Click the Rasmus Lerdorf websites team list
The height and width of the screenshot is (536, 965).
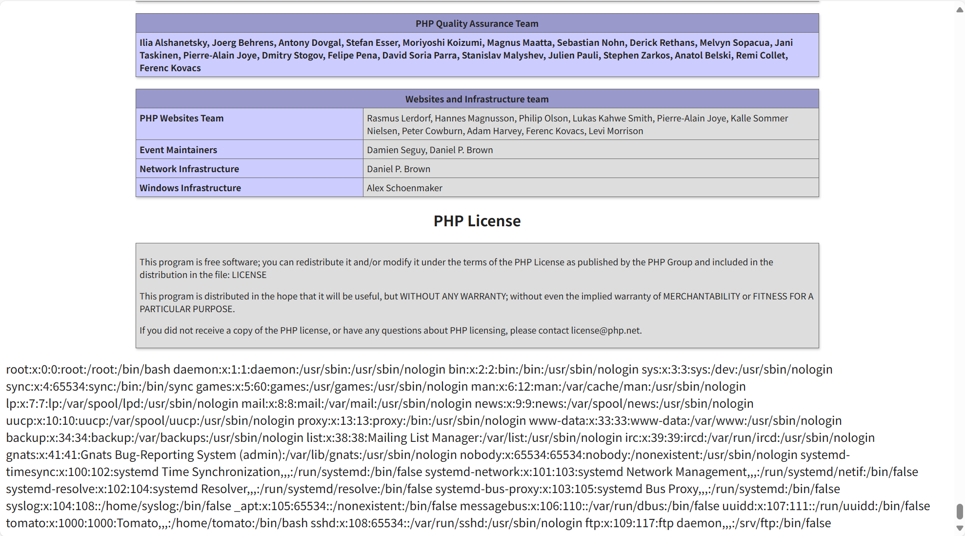point(577,124)
